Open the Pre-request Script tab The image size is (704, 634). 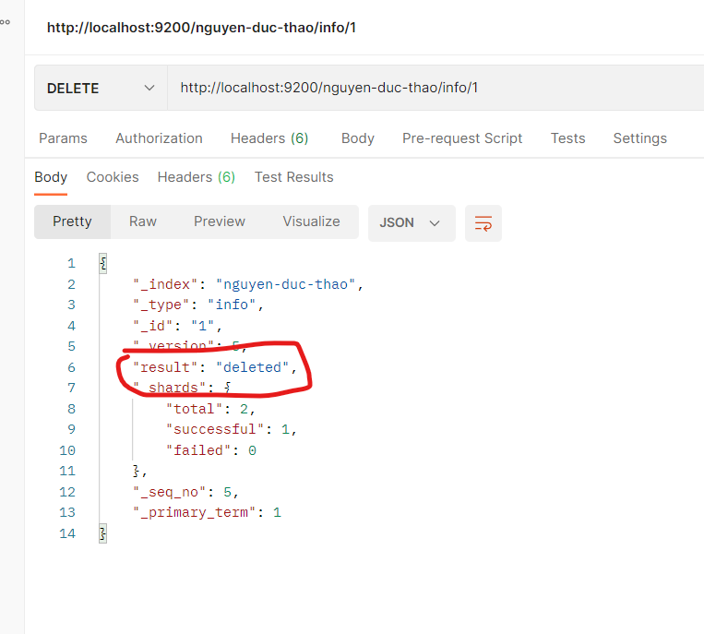pyautogui.click(x=462, y=138)
